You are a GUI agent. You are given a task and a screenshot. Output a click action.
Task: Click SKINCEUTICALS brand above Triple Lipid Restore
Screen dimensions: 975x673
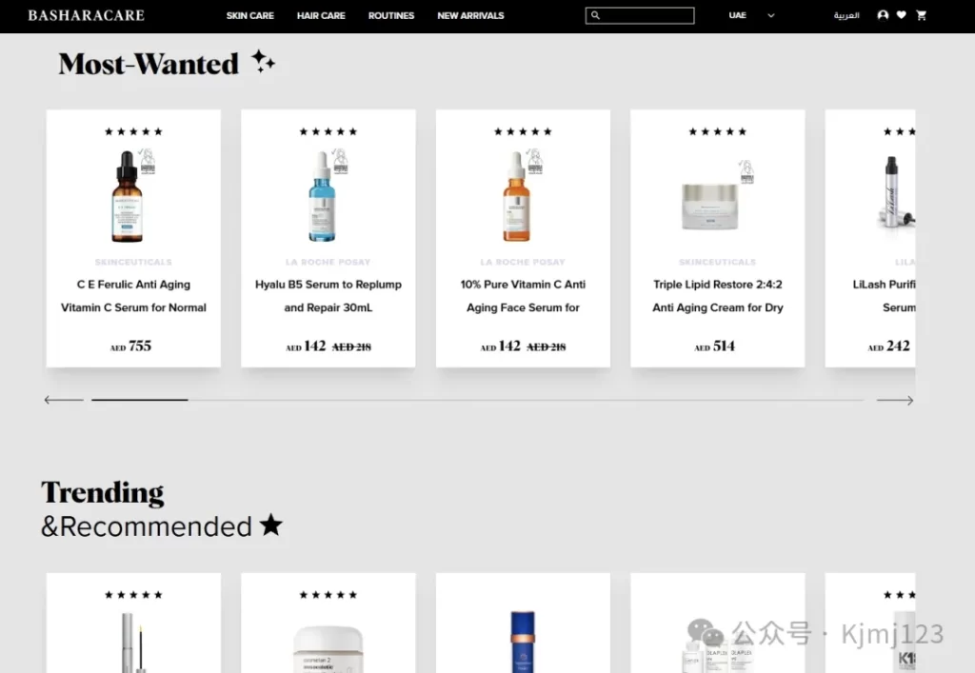click(718, 262)
